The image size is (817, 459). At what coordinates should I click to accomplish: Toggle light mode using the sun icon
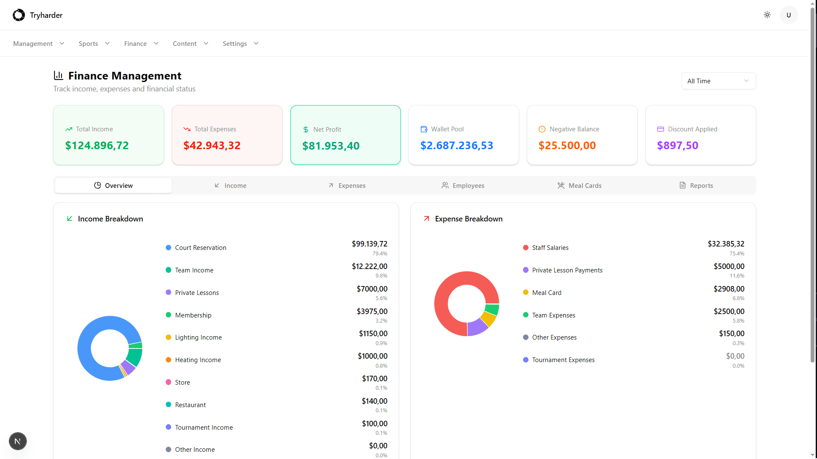(767, 14)
